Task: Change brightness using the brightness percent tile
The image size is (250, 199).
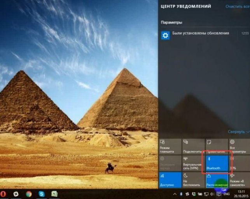Action: click(x=240, y=163)
